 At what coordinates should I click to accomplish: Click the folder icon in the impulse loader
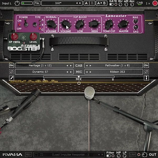pos(36,155)
